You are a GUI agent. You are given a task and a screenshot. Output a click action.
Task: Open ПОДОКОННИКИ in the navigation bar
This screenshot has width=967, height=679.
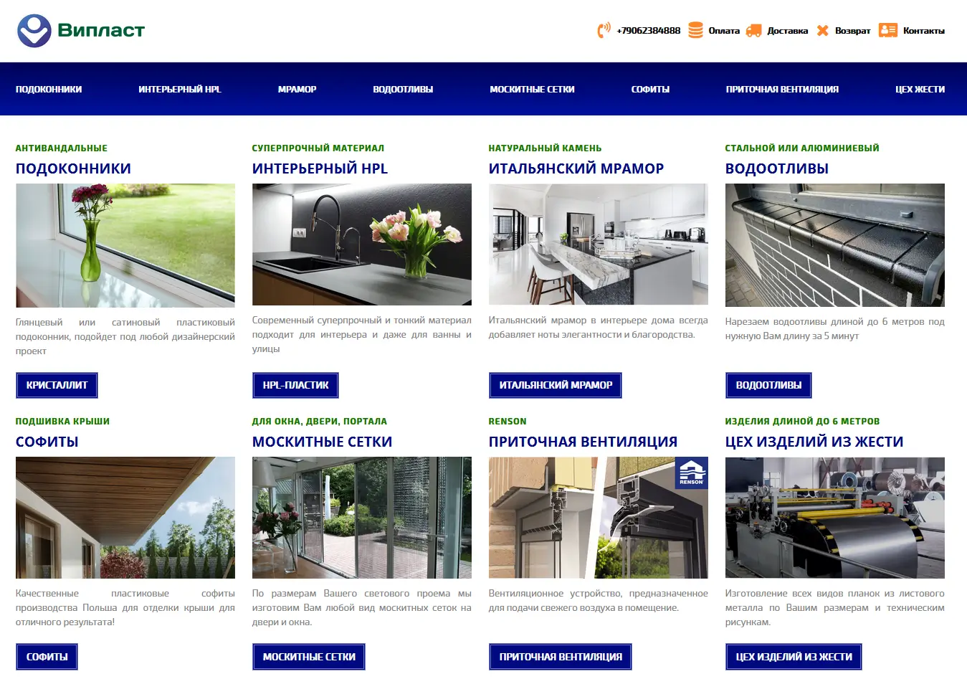tap(49, 90)
